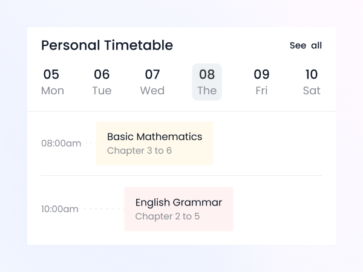Click the 'The' day label
Viewport: 363px width, 272px height.
[x=207, y=91]
